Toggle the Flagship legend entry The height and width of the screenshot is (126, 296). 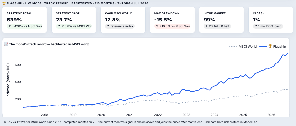(272, 47)
